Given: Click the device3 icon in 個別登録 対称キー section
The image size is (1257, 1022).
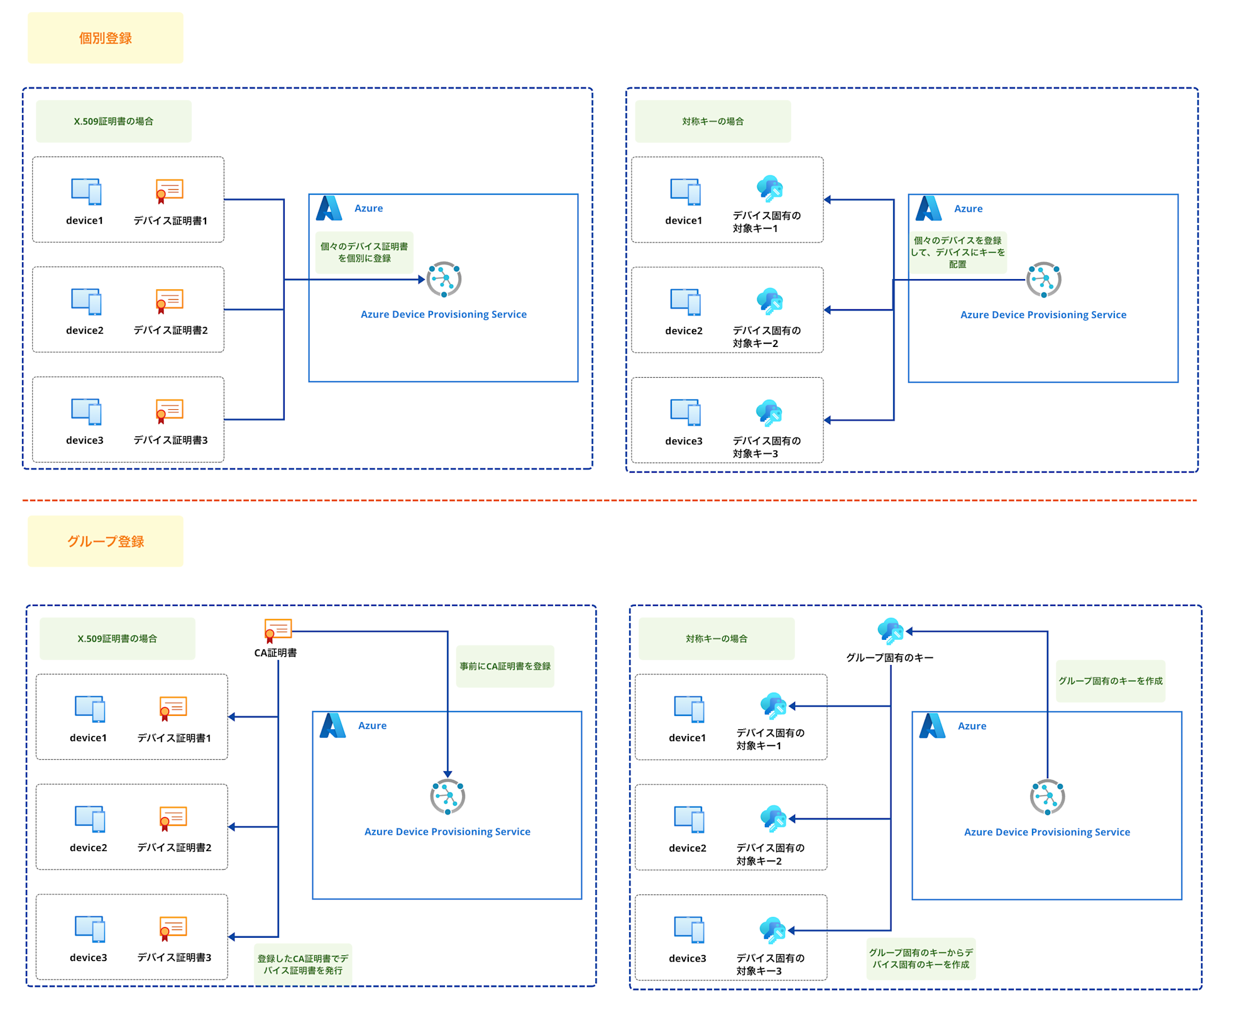Looking at the screenshot, I should 685,412.
